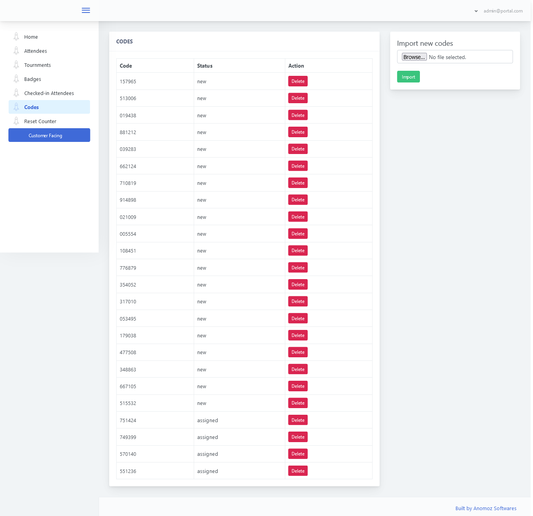
Task: Open the Attendees menu item
Action: click(x=36, y=51)
